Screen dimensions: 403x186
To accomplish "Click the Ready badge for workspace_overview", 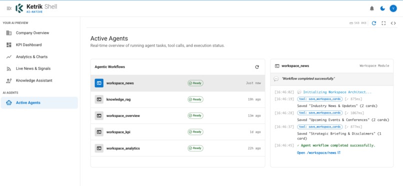I will click(195, 115).
